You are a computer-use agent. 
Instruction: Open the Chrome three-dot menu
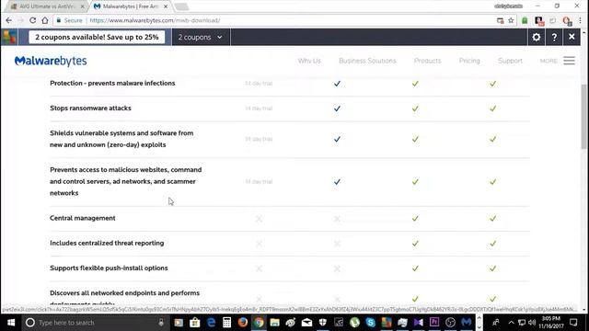581,20
